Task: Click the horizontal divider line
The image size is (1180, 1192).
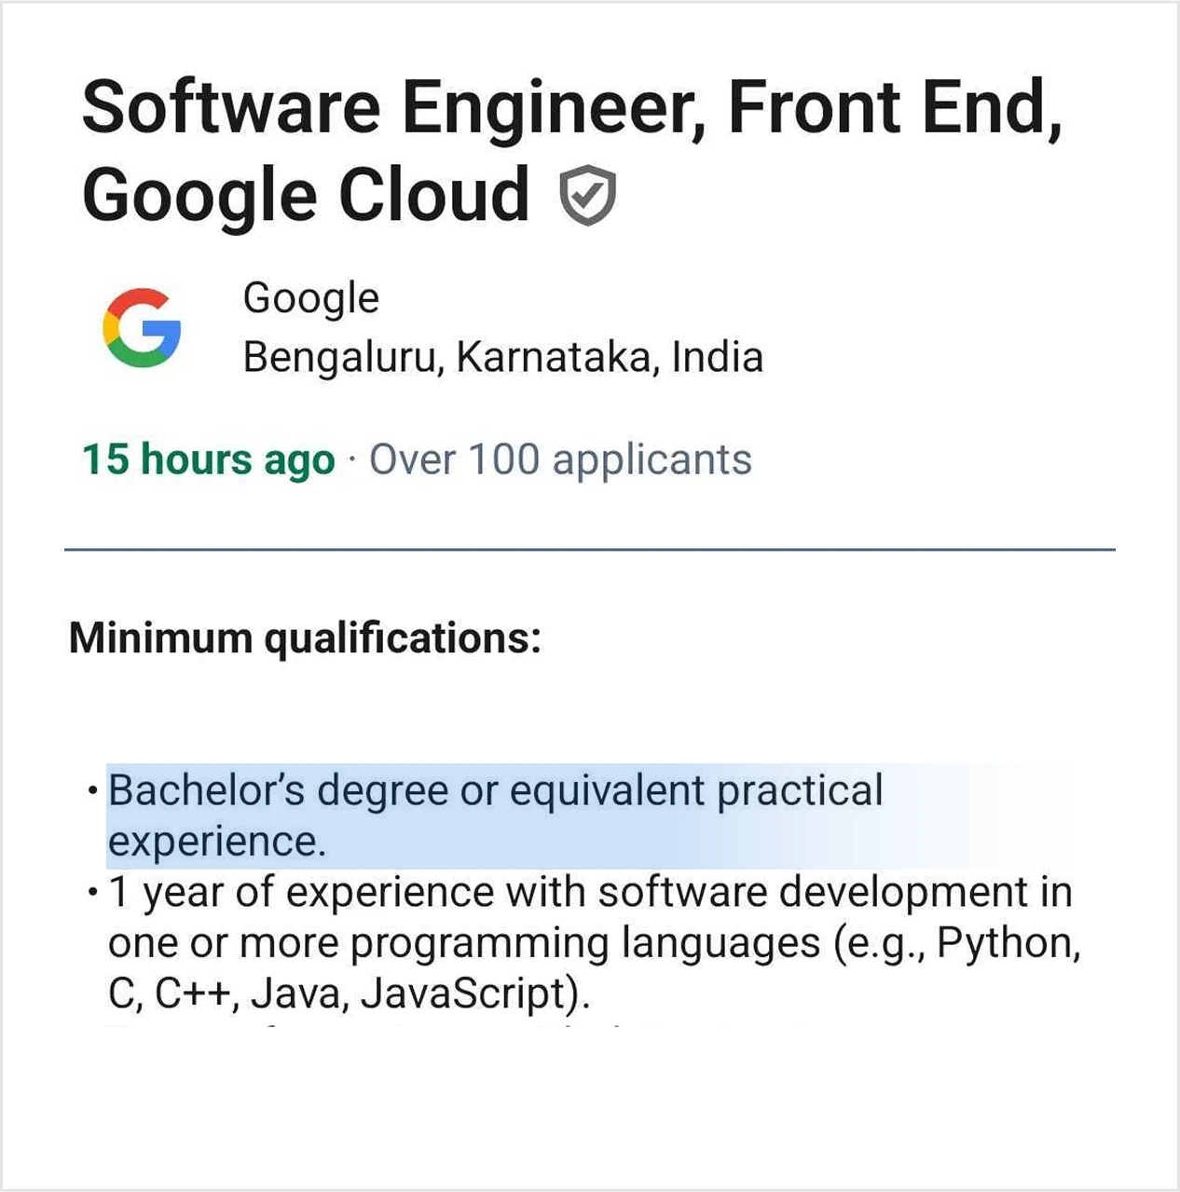Action: pyautogui.click(x=589, y=550)
